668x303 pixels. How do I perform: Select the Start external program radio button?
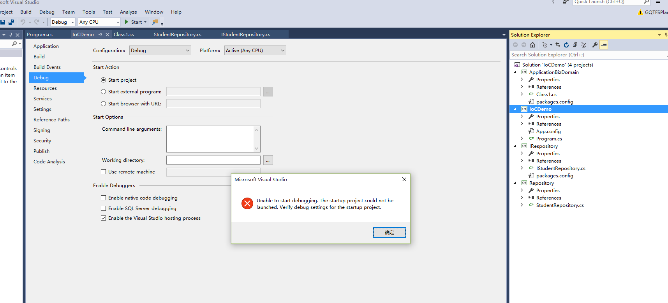click(x=103, y=92)
